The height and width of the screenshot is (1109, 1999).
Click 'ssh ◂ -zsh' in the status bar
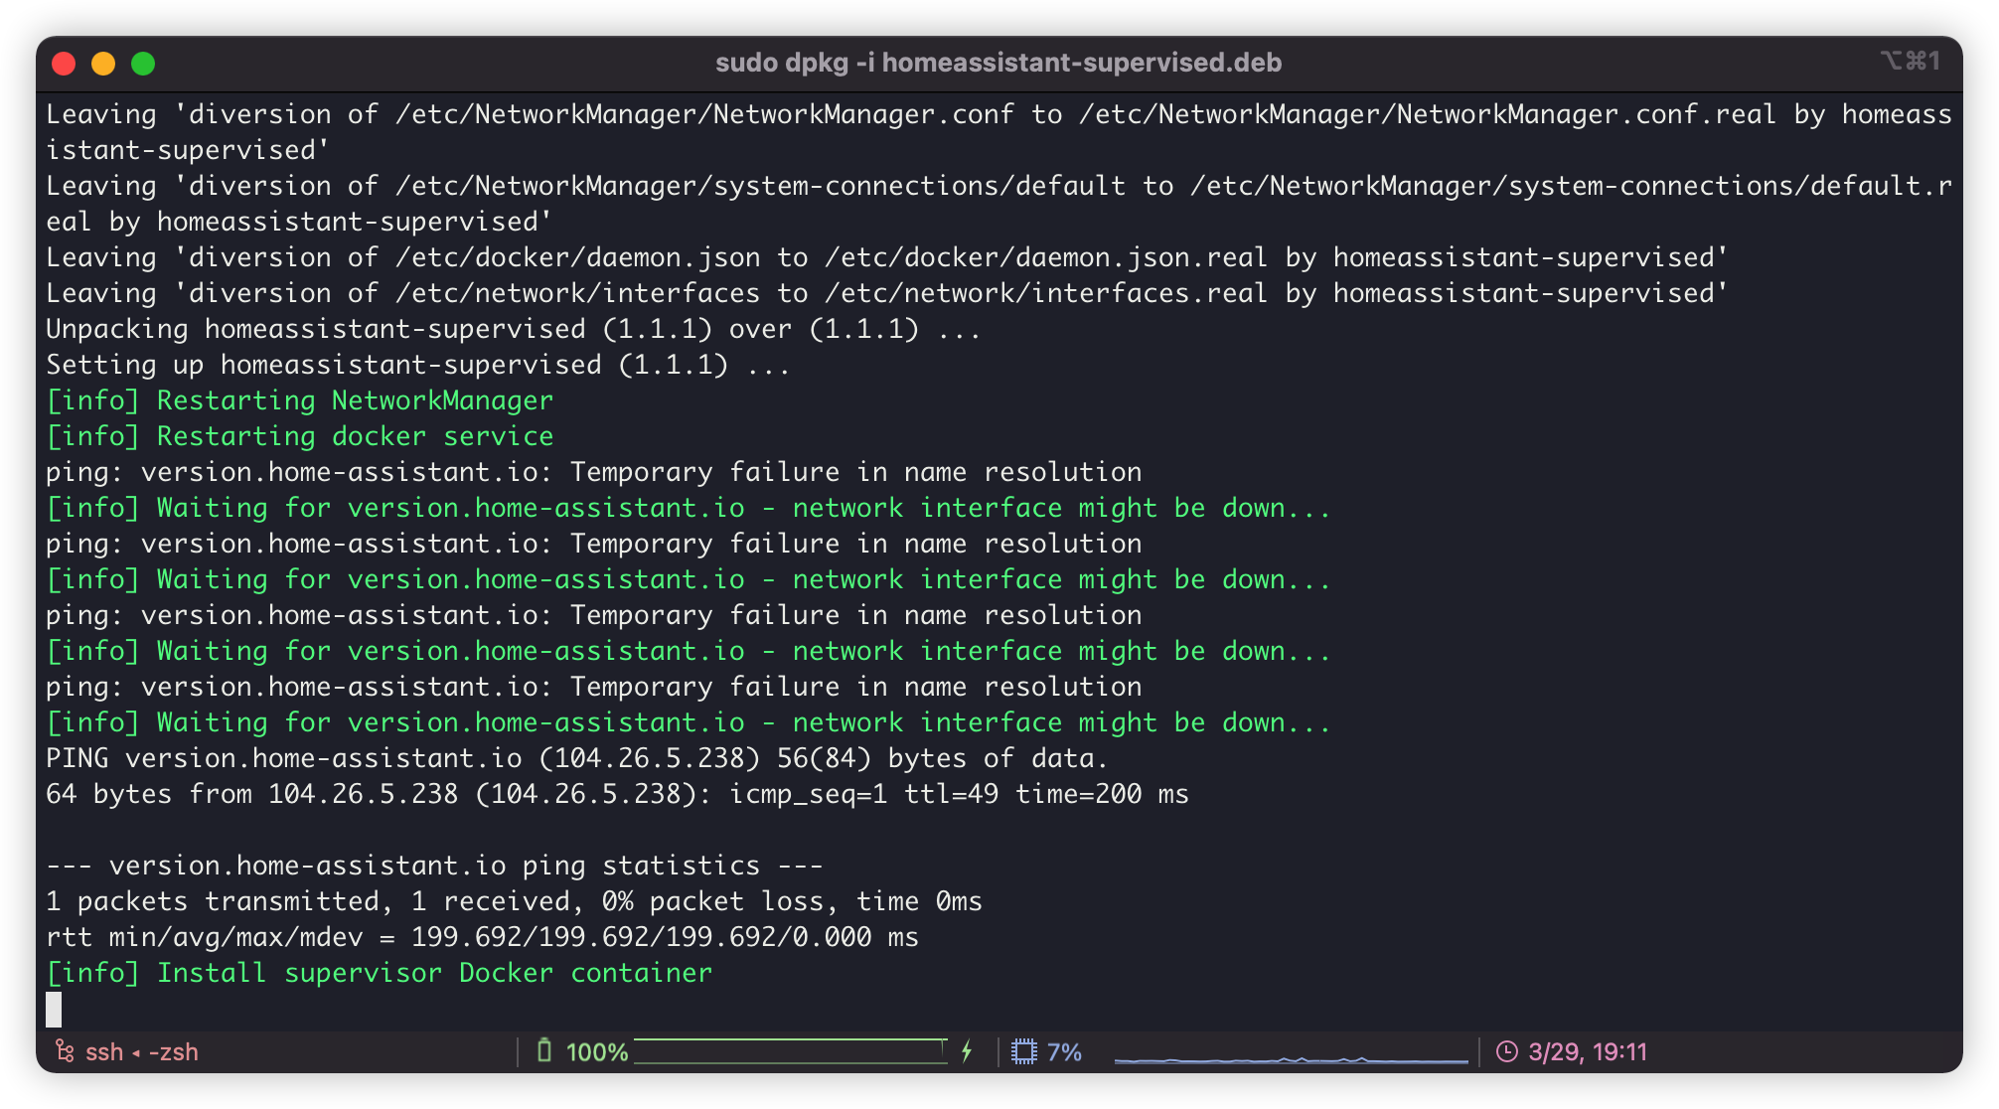tap(142, 1052)
